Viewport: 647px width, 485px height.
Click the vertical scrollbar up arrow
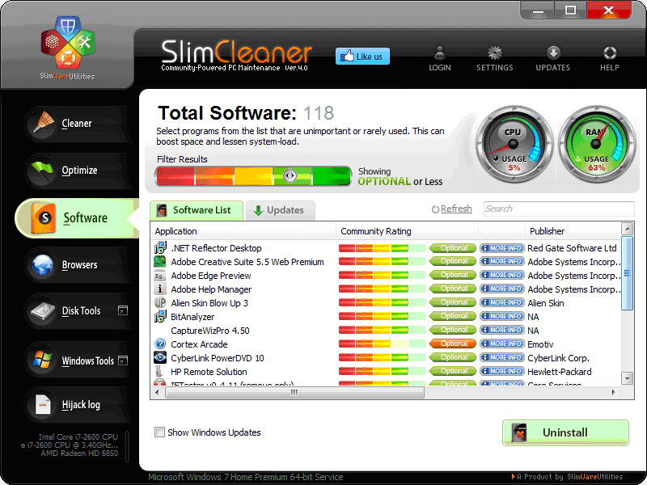tap(628, 228)
